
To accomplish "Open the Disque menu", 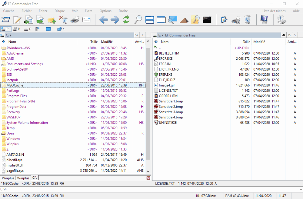I will point(60,11).
